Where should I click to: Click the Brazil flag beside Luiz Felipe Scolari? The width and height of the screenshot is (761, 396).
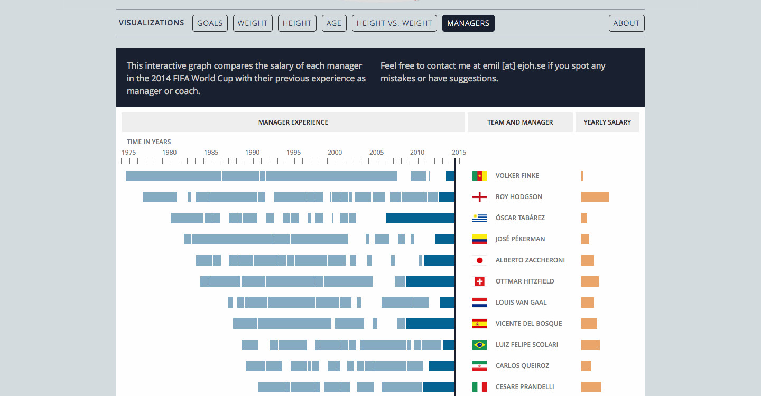[479, 345]
